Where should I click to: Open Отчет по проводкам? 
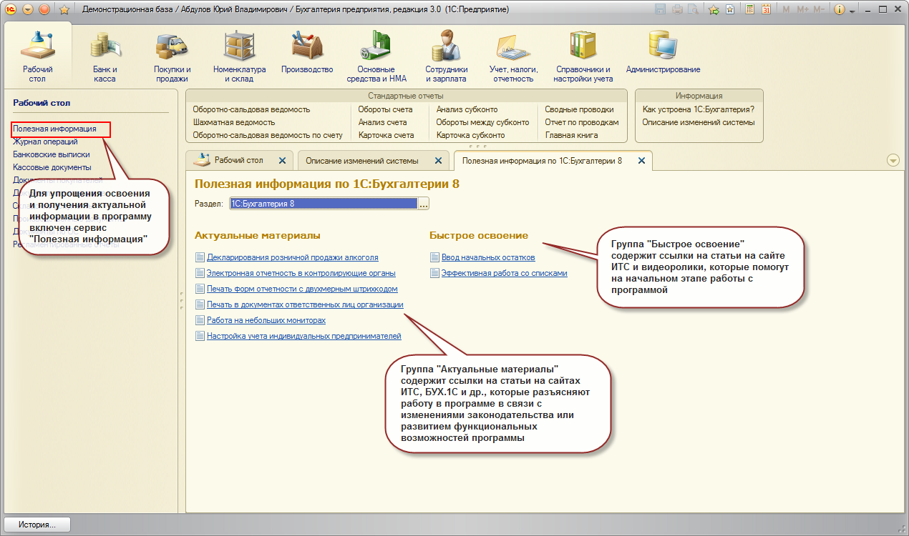pyautogui.click(x=582, y=122)
